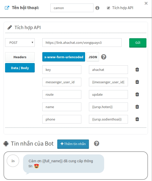The height and width of the screenshot is (181, 152).
Task: Edit the API URL input field
Action: [82, 43]
